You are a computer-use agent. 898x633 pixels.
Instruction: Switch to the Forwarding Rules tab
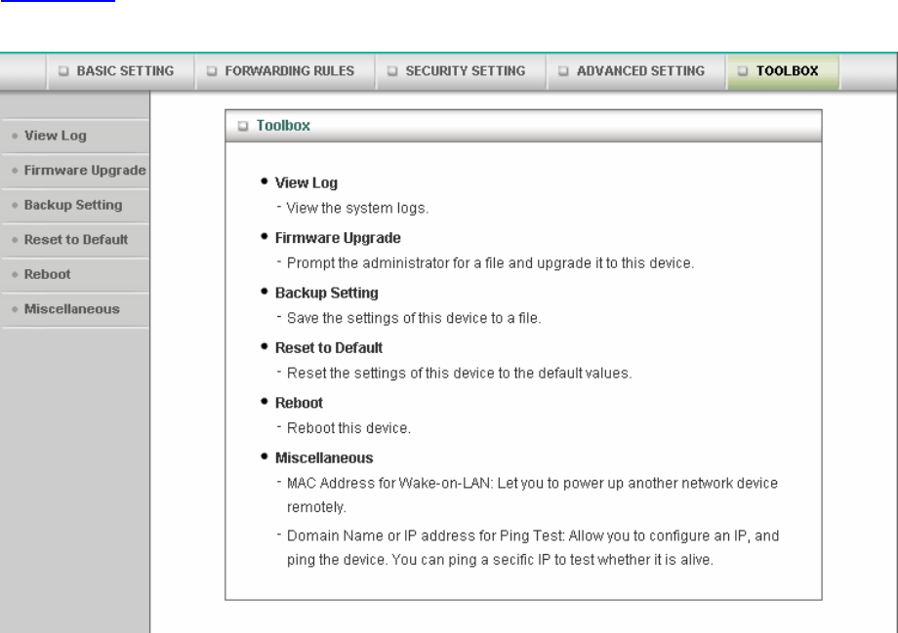pos(285,71)
